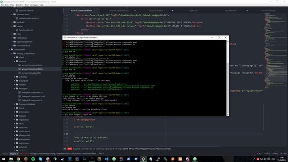Click the schedule folder icon

coord(17,147)
